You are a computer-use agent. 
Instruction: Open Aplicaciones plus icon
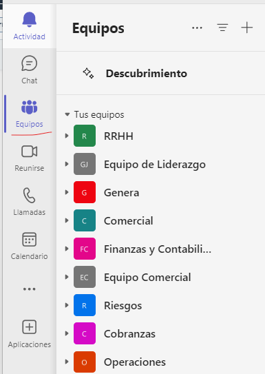tap(30, 326)
